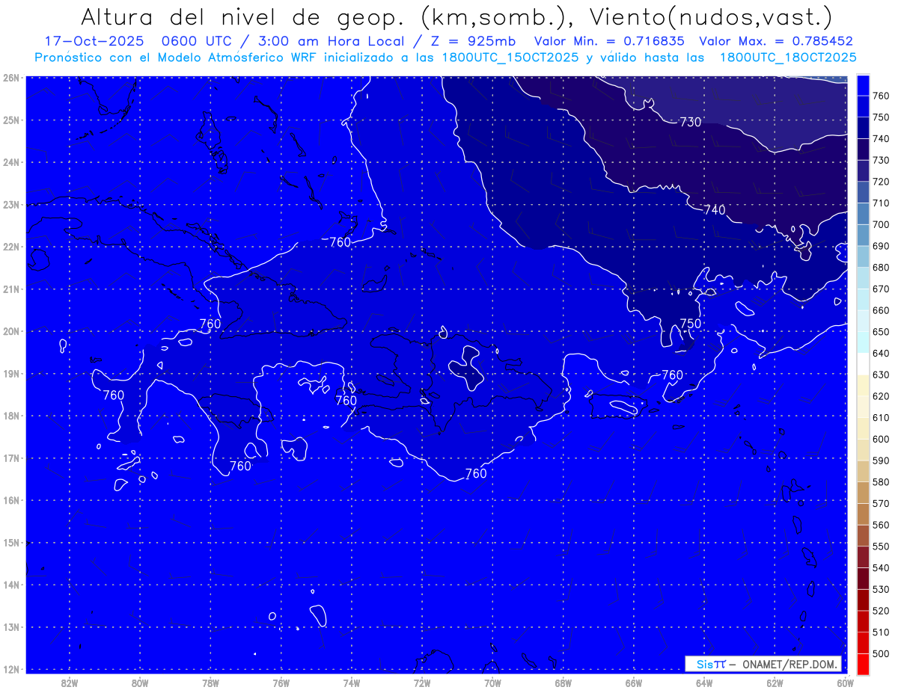Image resolution: width=898 pixels, height=693 pixels.
Task: Click the 520 value on the color scale
Action: pos(880,611)
